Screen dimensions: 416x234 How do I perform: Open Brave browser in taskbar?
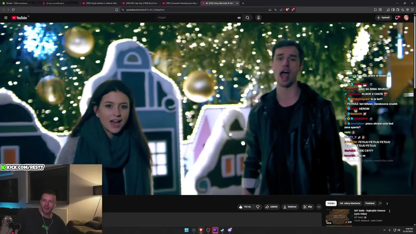tap(201, 230)
